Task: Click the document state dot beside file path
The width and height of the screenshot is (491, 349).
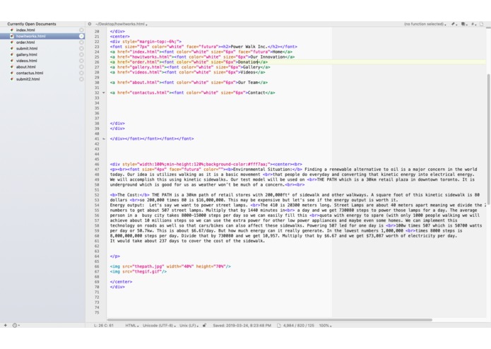Action: tap(90, 24)
